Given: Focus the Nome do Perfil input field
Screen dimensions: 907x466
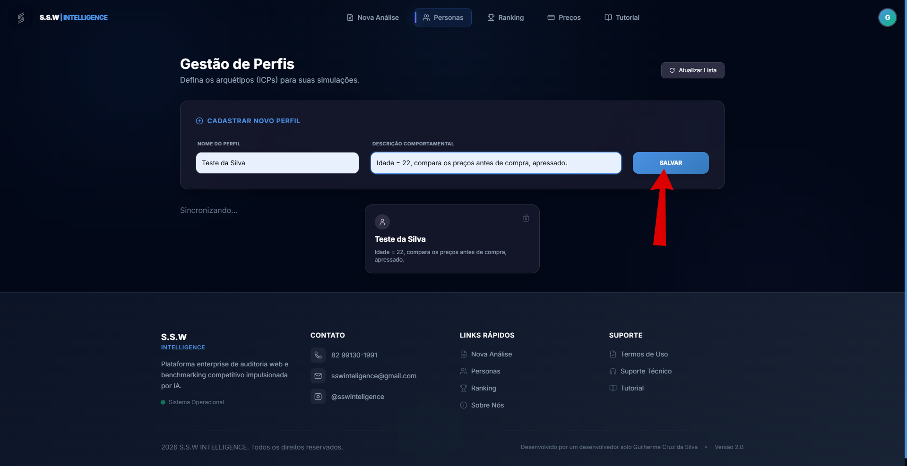Looking at the screenshot, I should coord(277,163).
